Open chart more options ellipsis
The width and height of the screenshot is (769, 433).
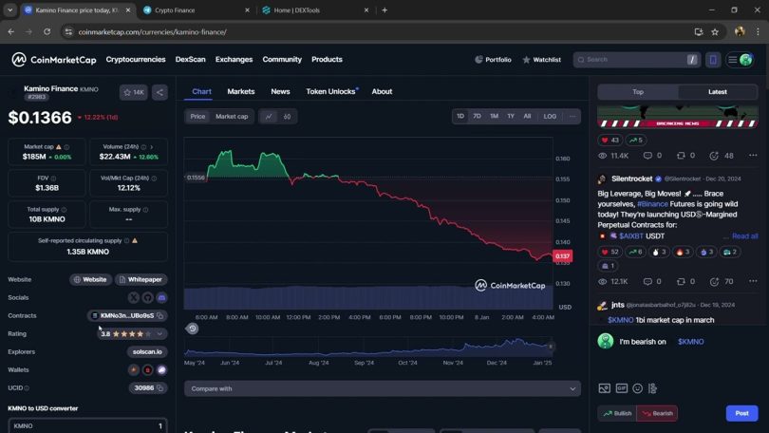coord(572,116)
